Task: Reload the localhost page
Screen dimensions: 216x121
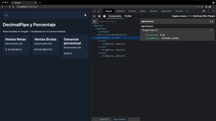Action: [10, 7]
